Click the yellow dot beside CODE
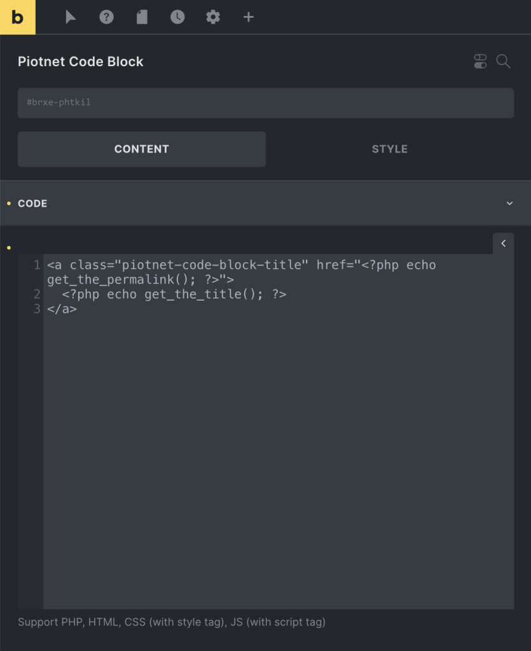The image size is (531, 651). 9,203
